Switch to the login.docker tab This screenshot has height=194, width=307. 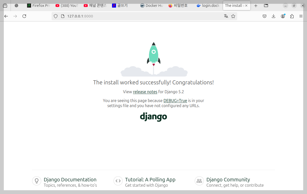[209, 6]
